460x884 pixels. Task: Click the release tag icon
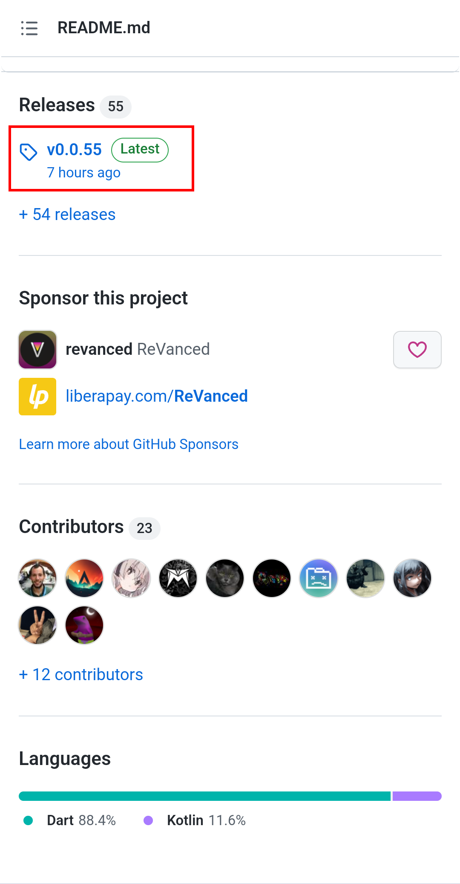tap(29, 152)
